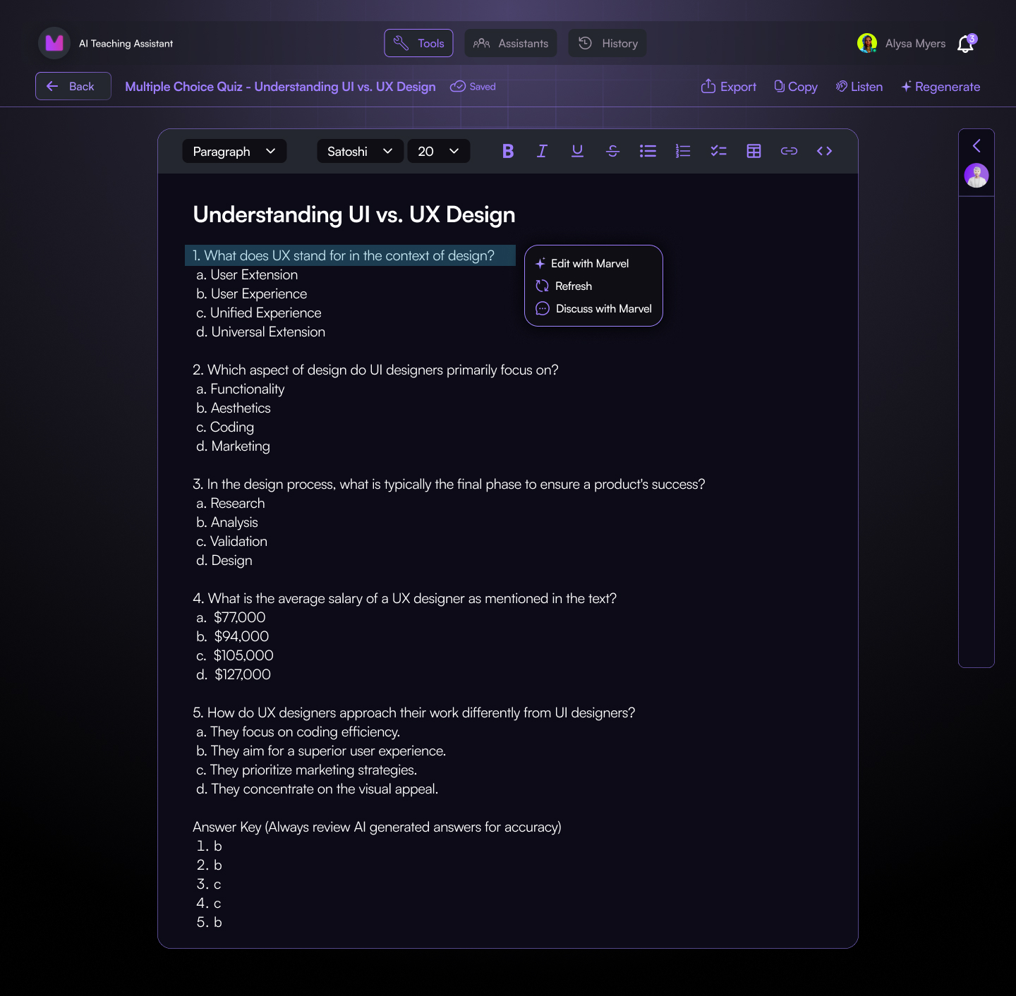Change the font size from 20
Screen dimensions: 1016x996
point(438,150)
